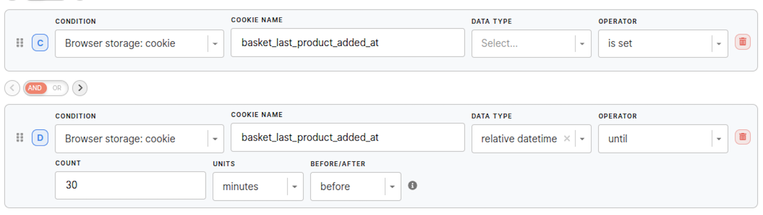This screenshot has width=763, height=215.
Task: Grab the drag handle of condition C
Action: 20,43
